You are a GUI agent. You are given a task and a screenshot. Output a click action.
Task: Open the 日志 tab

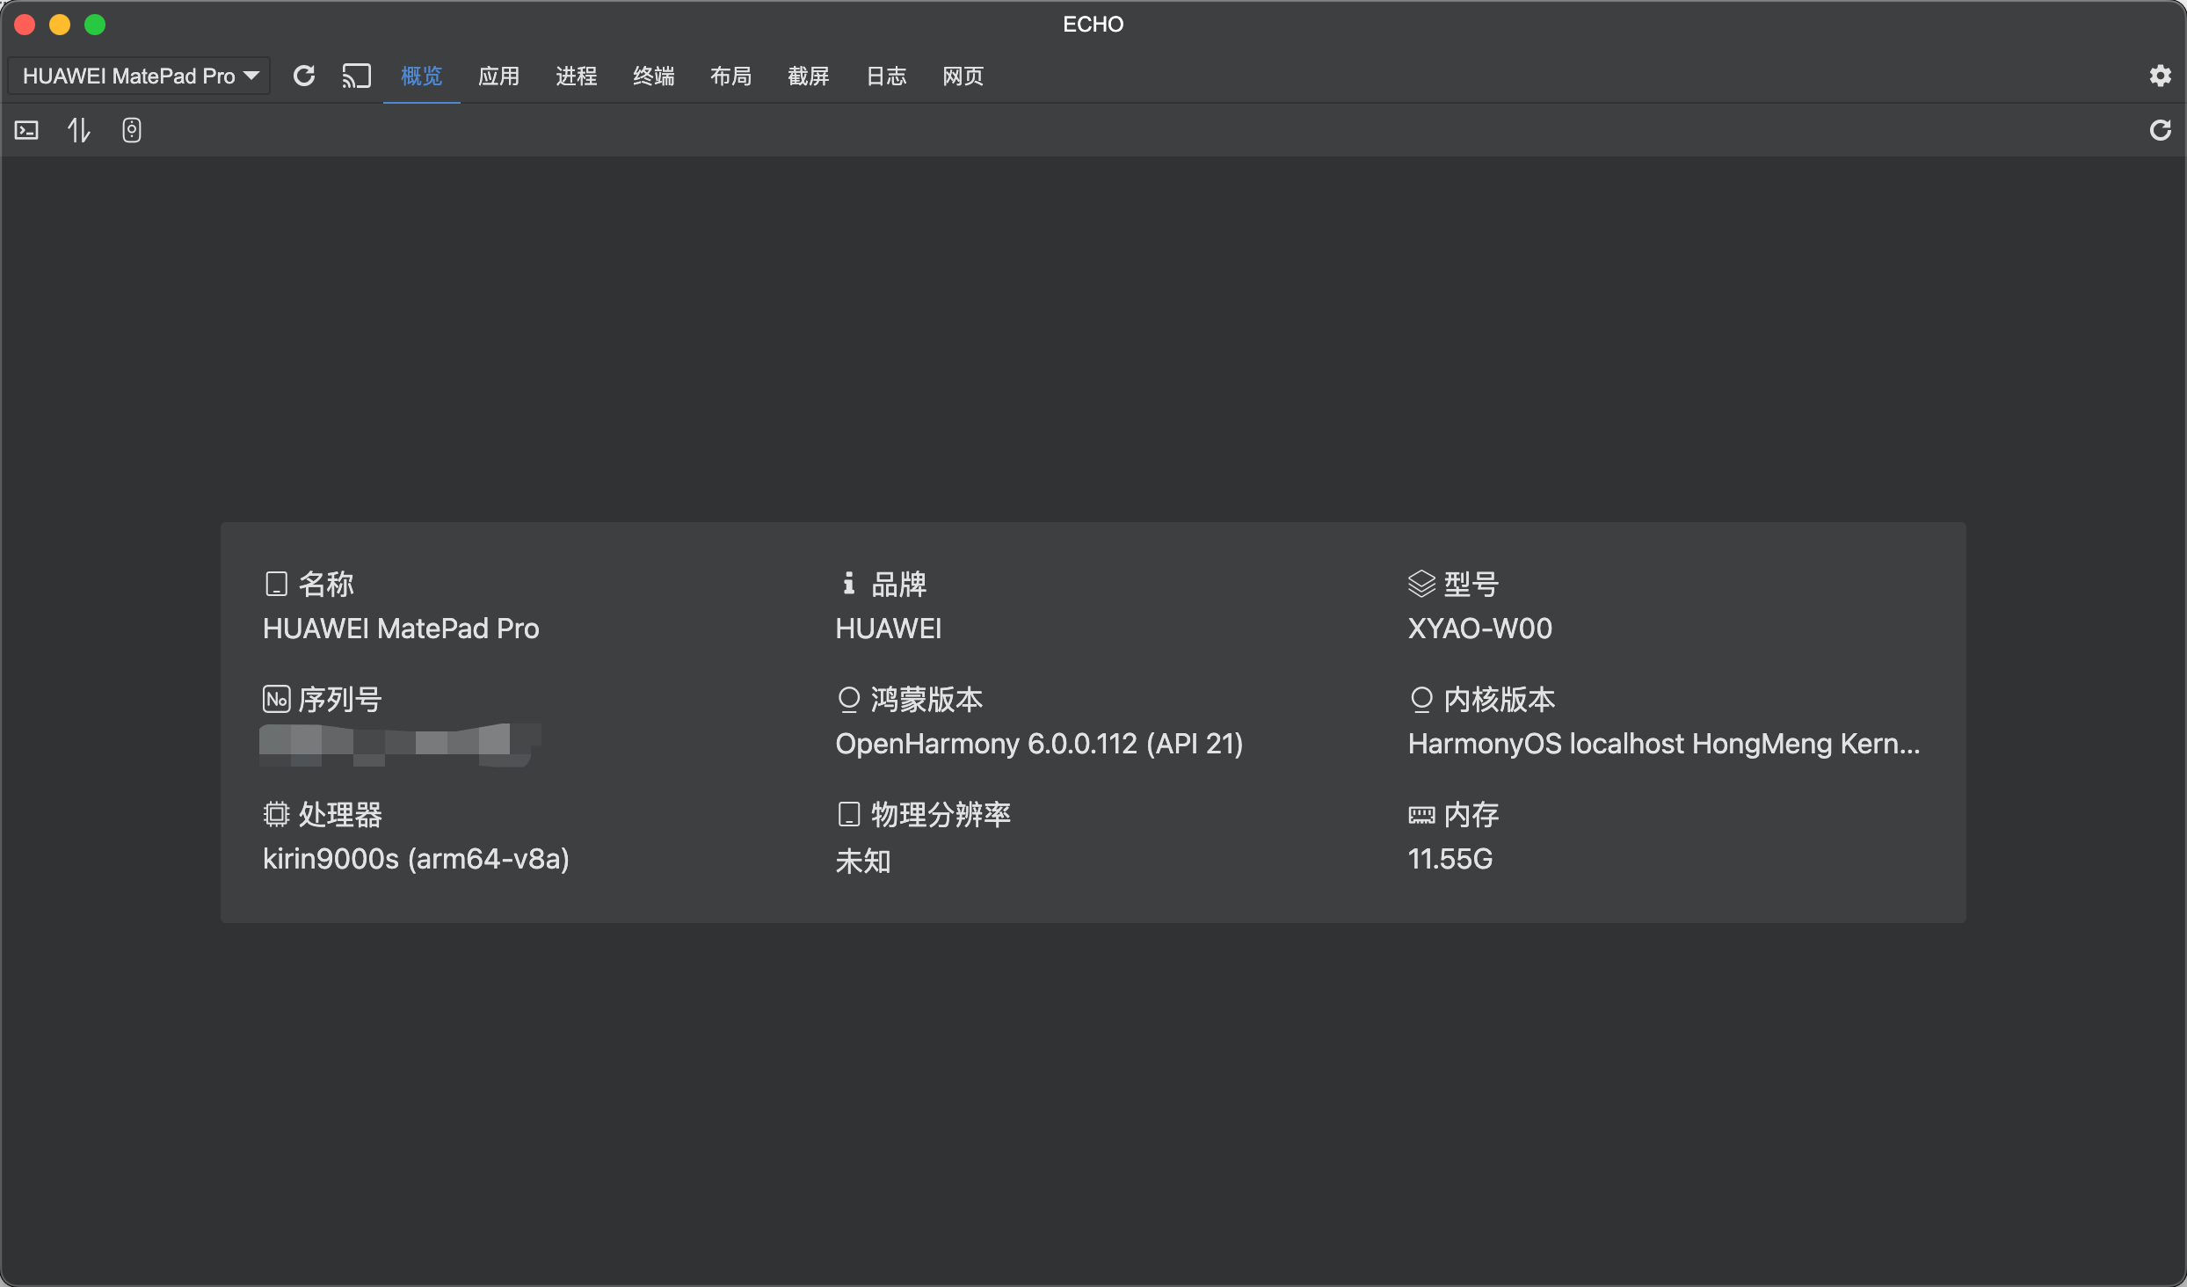click(x=885, y=76)
